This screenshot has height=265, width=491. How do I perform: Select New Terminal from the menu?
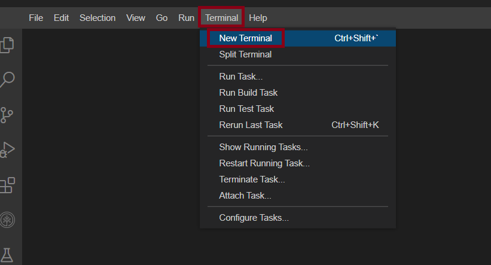click(246, 38)
